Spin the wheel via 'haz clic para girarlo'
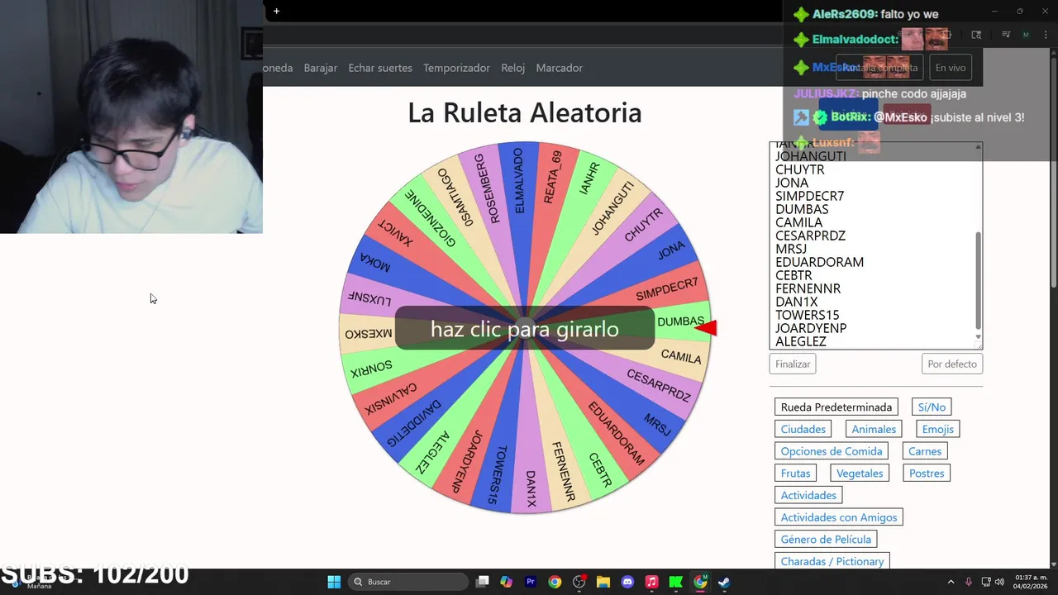The height and width of the screenshot is (595, 1058). pos(525,329)
